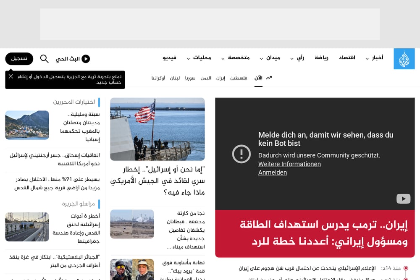Click the Weitere Informationen link in the video

289,164
